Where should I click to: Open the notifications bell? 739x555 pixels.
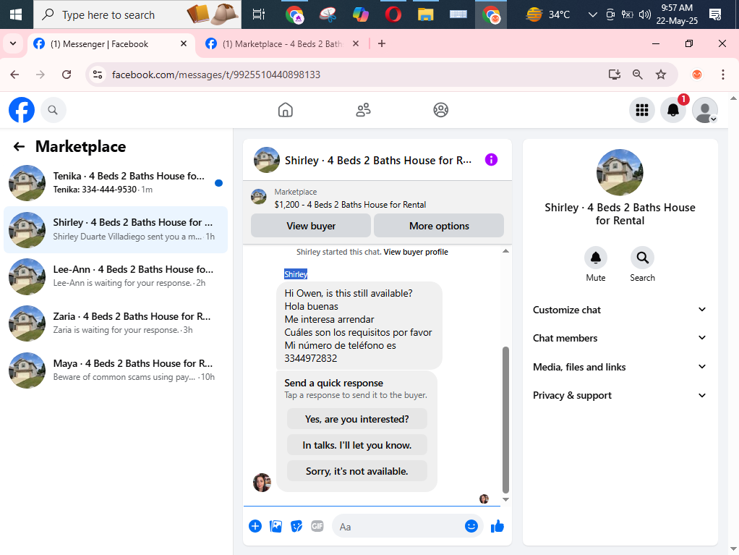click(673, 110)
